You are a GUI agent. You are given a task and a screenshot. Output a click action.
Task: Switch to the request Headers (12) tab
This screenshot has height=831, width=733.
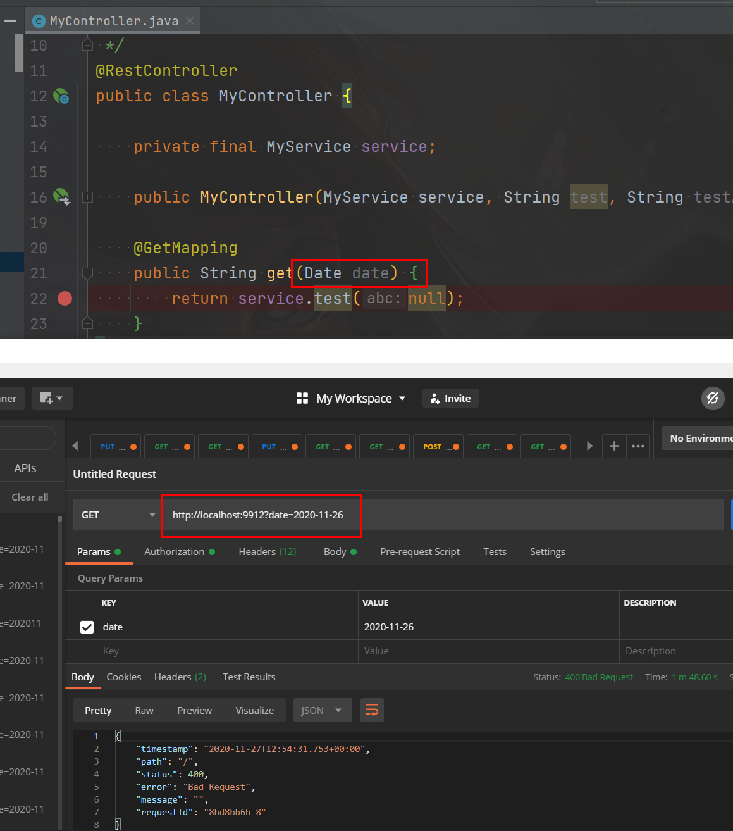(x=267, y=551)
